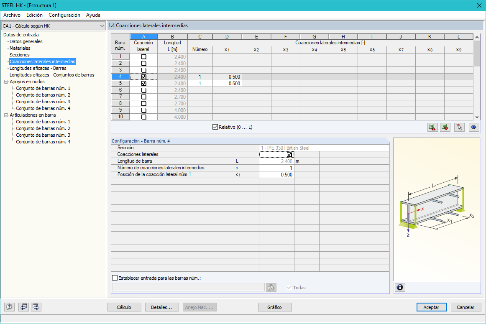Check Establecer entrada para las barras núm.
Image resolution: width=486 pixels, height=324 pixels.
(115, 278)
